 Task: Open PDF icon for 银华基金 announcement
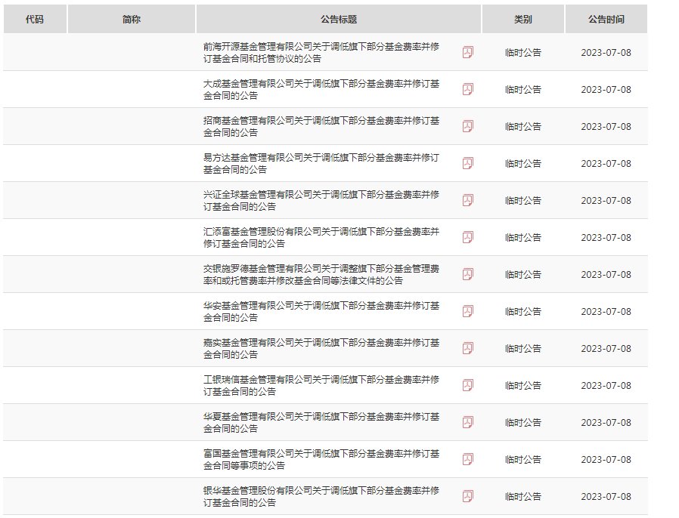point(468,496)
